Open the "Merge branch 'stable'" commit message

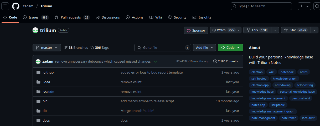point(137,111)
